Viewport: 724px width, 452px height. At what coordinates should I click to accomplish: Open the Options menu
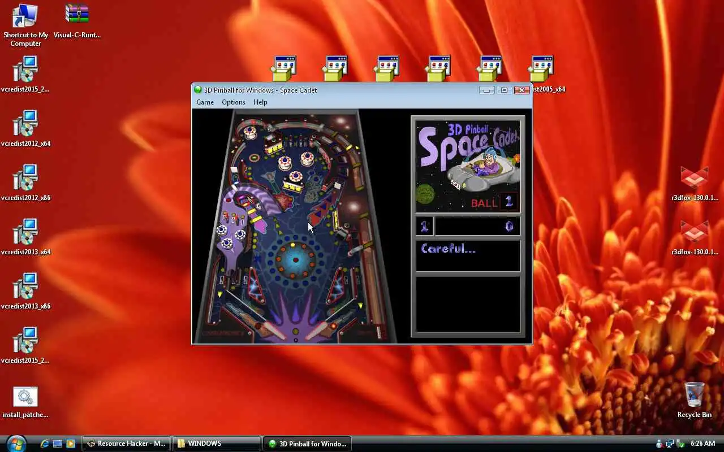pos(234,102)
